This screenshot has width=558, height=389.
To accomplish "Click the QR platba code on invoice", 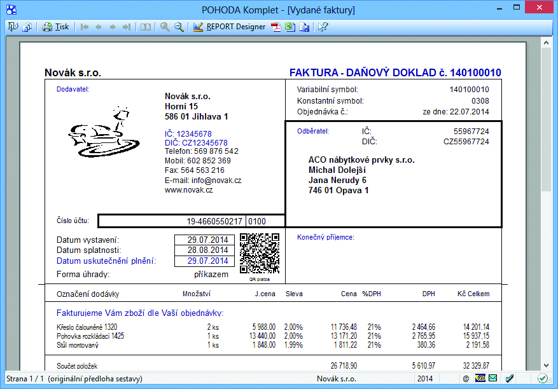I will point(260,253).
